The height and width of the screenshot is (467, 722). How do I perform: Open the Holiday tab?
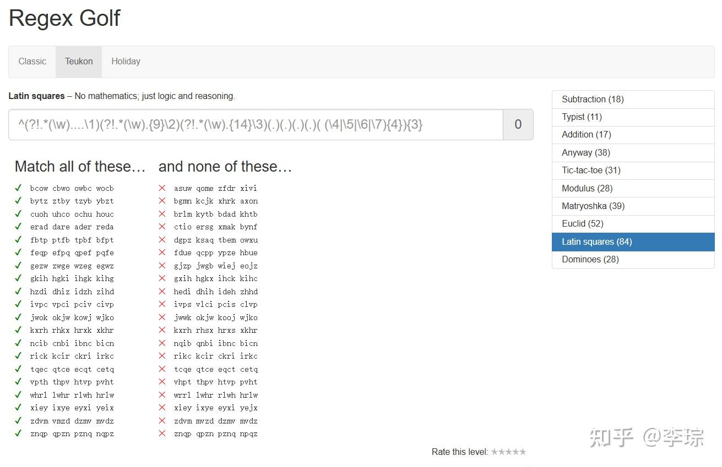tap(126, 62)
